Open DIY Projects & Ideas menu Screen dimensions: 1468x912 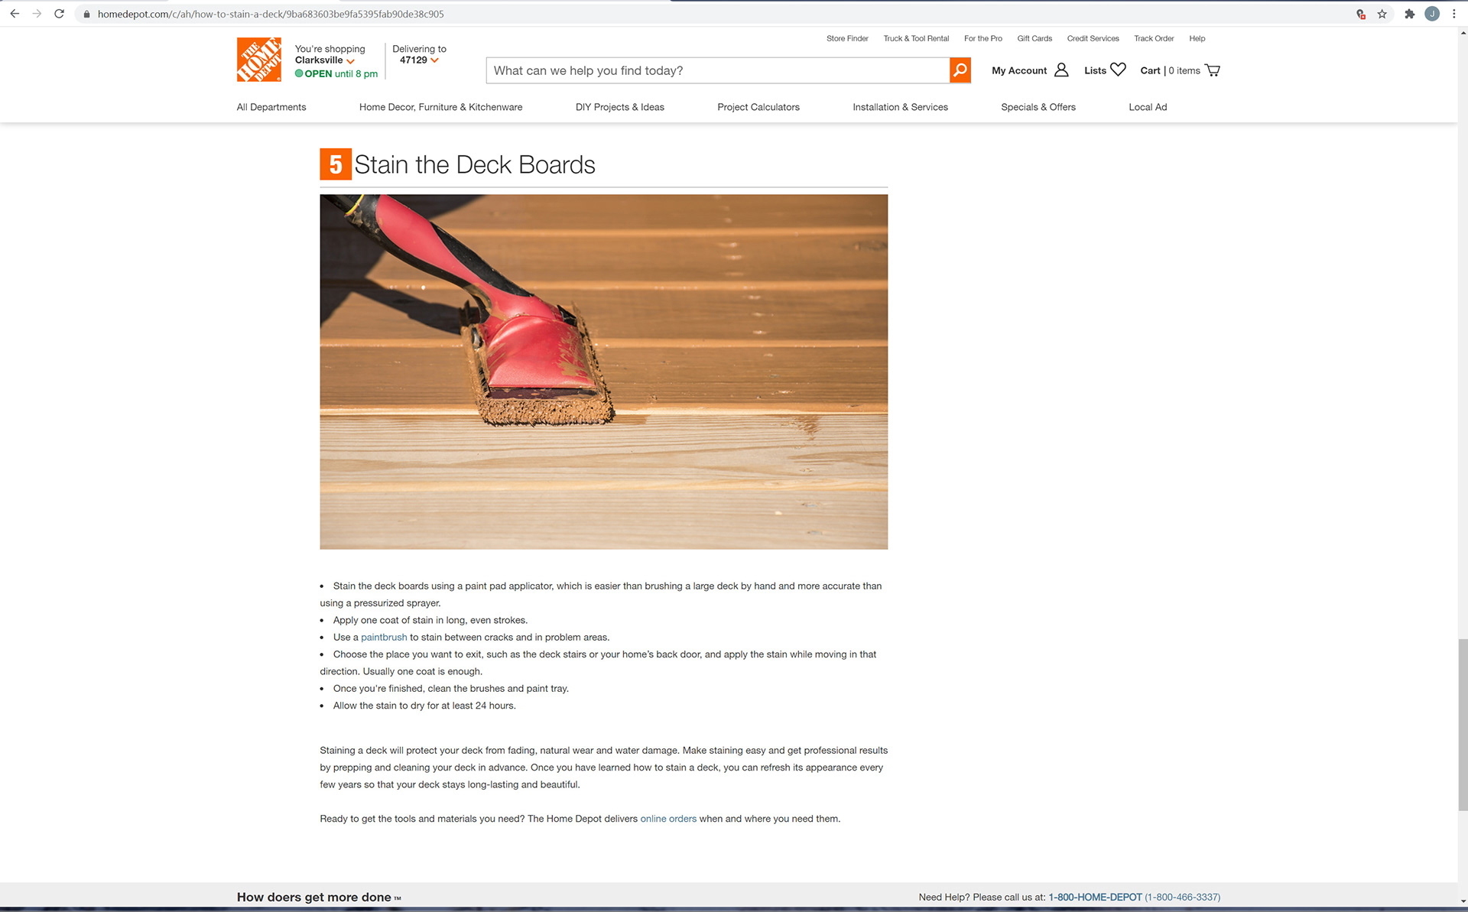click(619, 107)
